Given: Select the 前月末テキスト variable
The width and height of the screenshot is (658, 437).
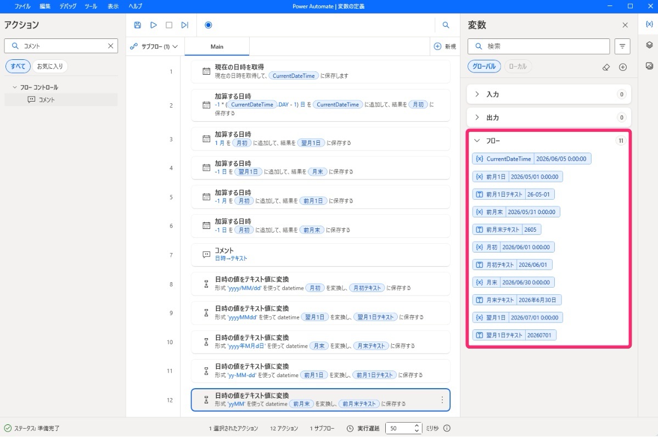Looking at the screenshot, I should [x=507, y=229].
